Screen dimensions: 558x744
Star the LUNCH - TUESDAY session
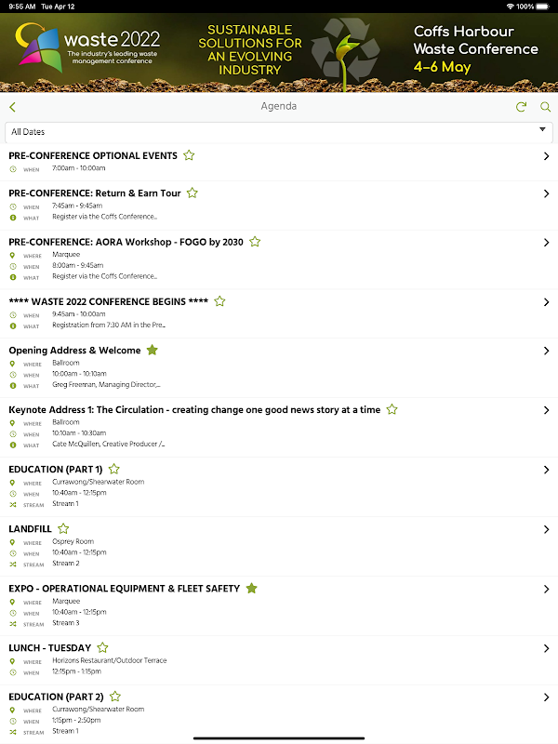tap(102, 647)
